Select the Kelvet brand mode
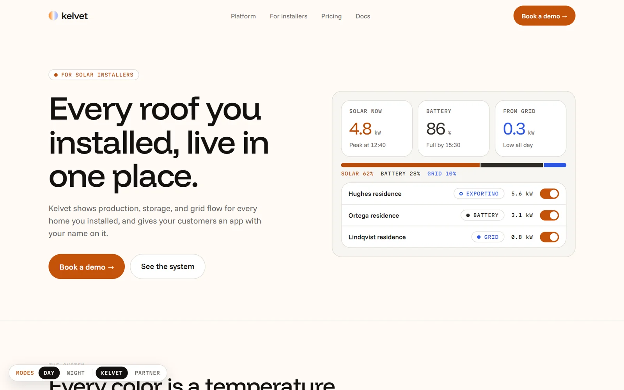 point(112,373)
